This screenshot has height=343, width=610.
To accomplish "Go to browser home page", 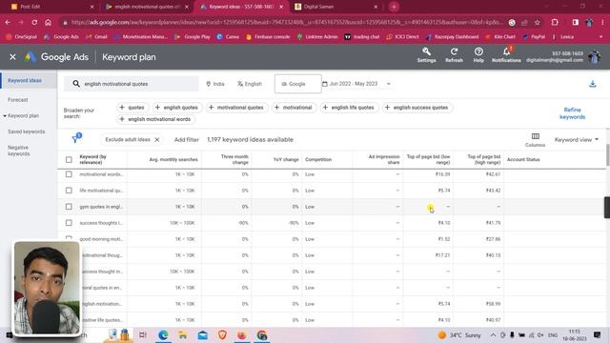I will [48, 23].
